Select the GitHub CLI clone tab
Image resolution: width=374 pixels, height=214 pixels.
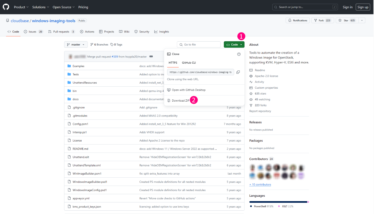point(189,63)
